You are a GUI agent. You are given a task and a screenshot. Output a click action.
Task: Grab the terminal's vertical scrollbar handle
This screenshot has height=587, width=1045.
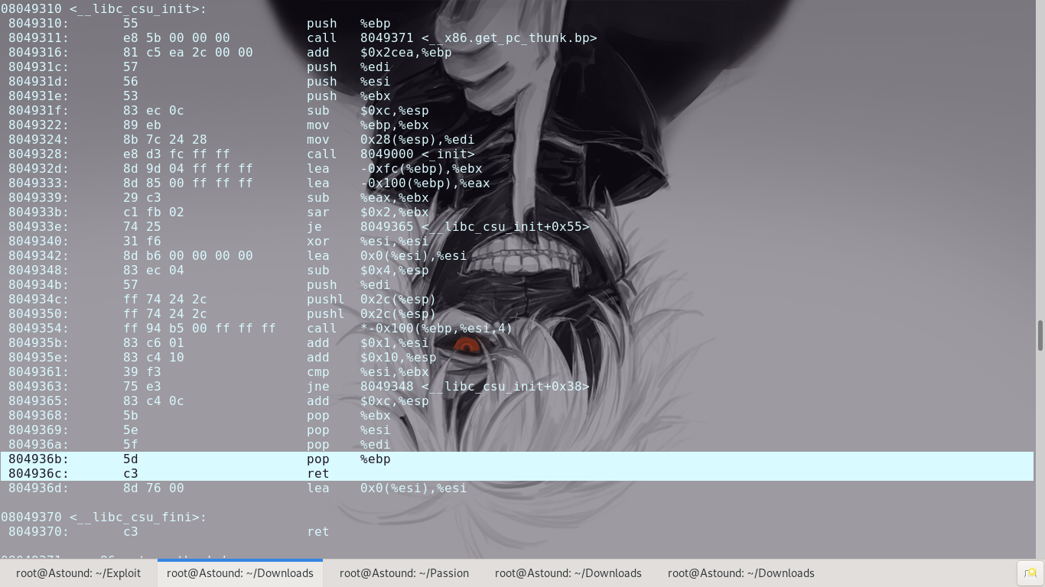click(1040, 335)
